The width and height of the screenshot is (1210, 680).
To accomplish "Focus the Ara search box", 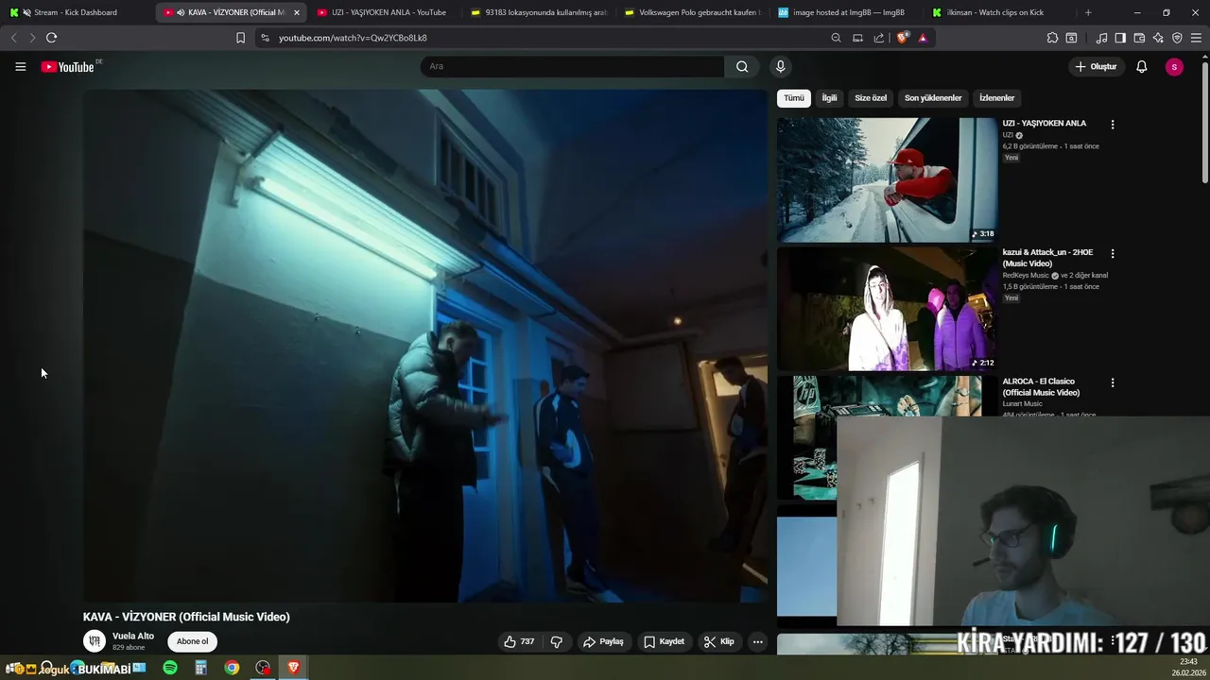I will (572, 66).
